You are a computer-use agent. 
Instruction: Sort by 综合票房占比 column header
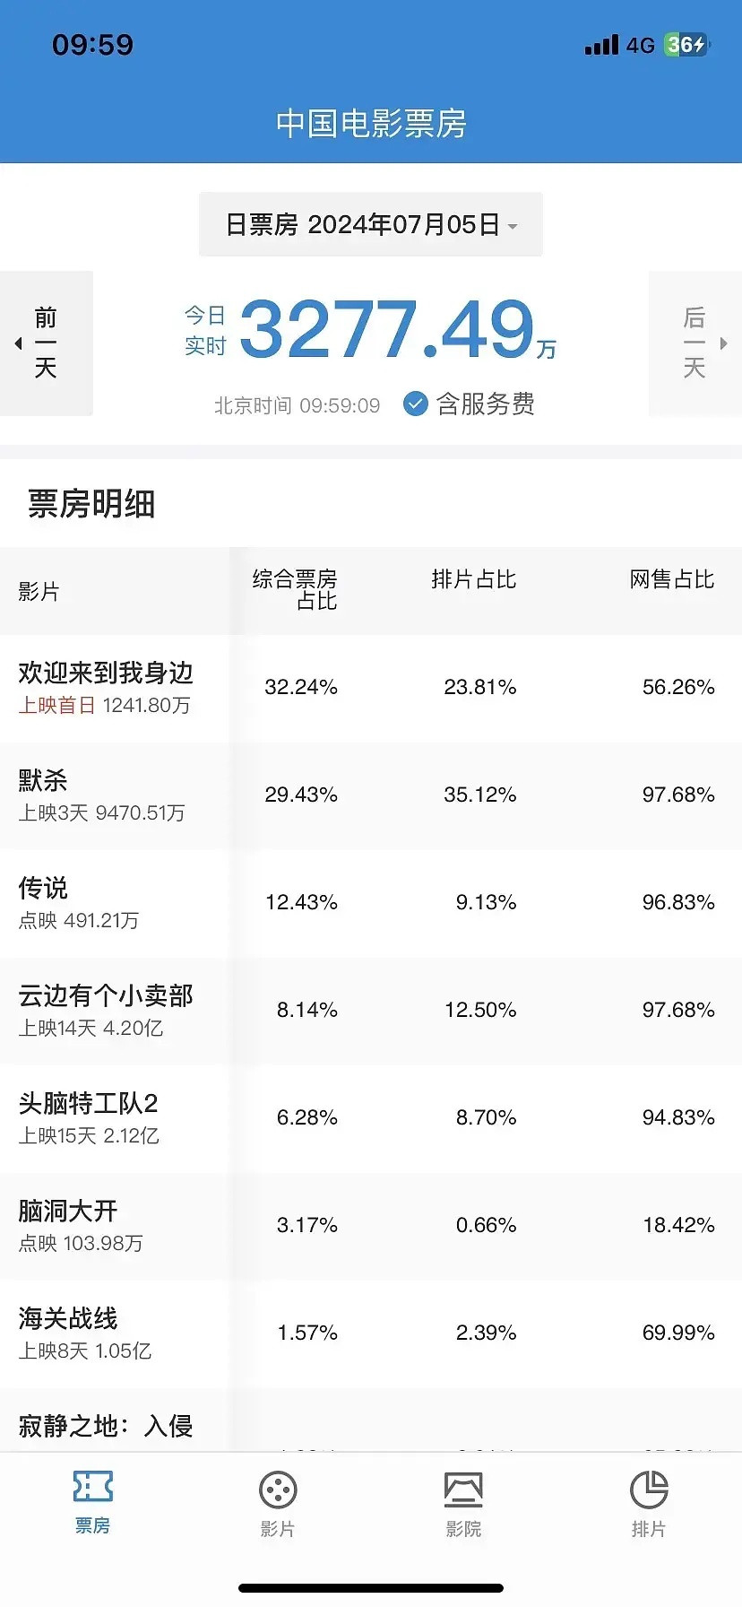coord(295,590)
